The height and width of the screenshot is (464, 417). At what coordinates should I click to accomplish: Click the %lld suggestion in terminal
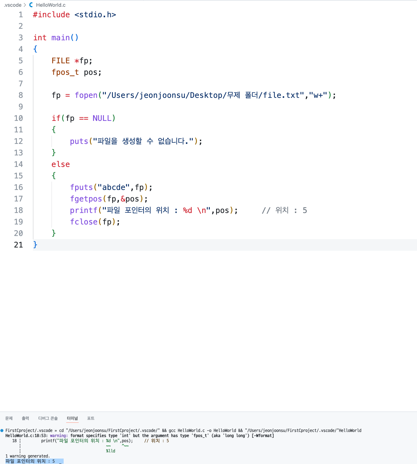[111, 451]
